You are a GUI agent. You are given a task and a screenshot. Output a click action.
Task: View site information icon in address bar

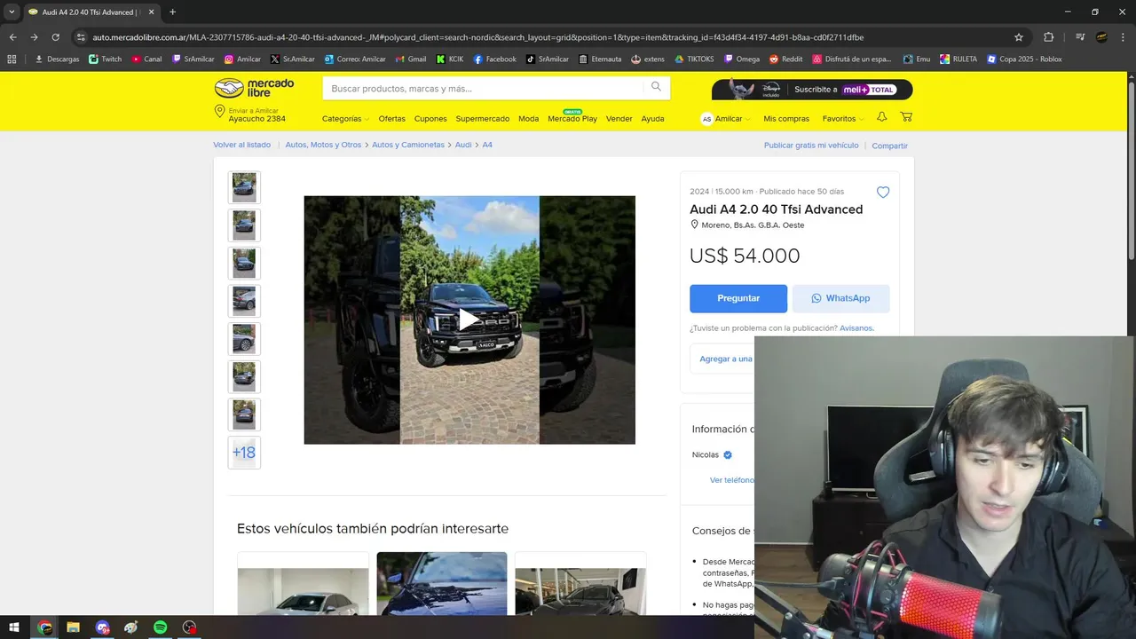pos(81,37)
